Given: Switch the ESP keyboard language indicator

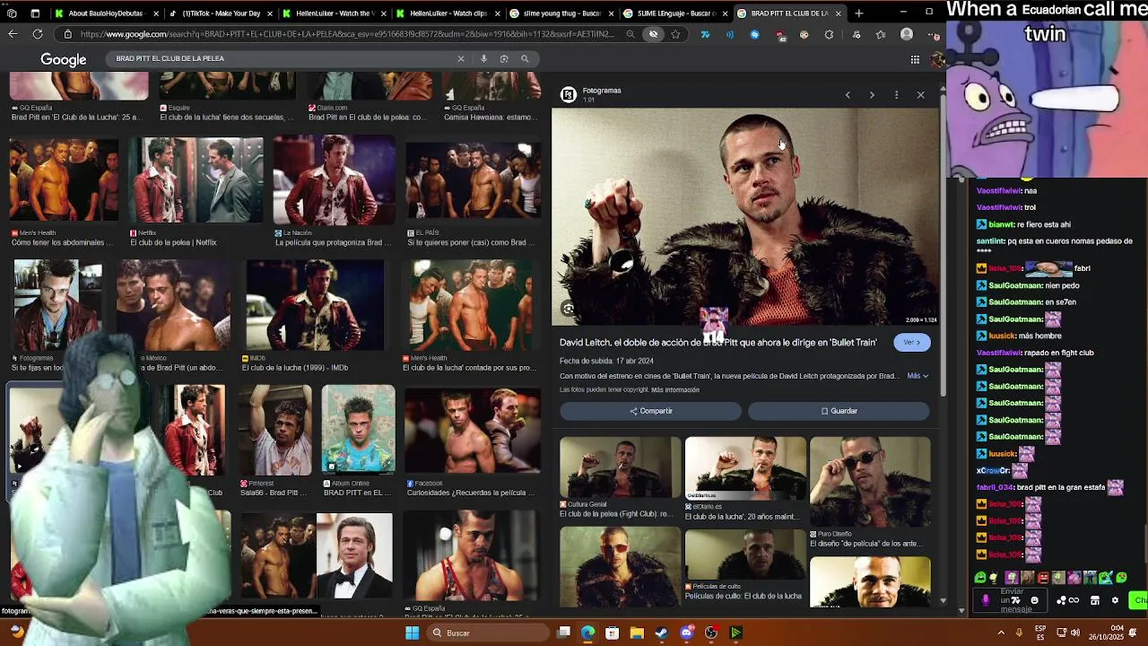Looking at the screenshot, I should point(1040,633).
